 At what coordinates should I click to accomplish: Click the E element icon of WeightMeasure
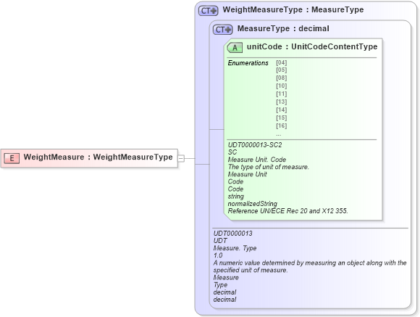[x=12, y=158]
